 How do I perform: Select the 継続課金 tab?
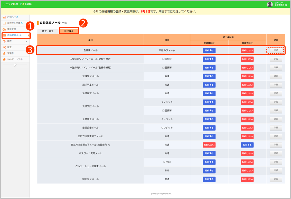click(69, 31)
